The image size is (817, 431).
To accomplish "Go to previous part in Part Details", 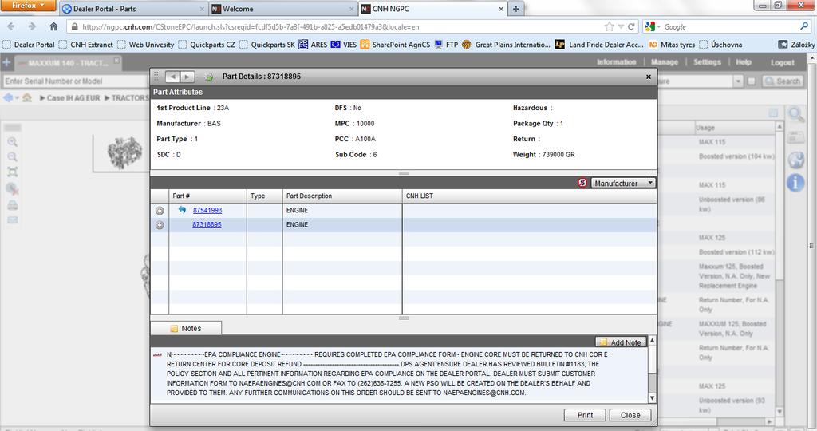I will coord(172,77).
